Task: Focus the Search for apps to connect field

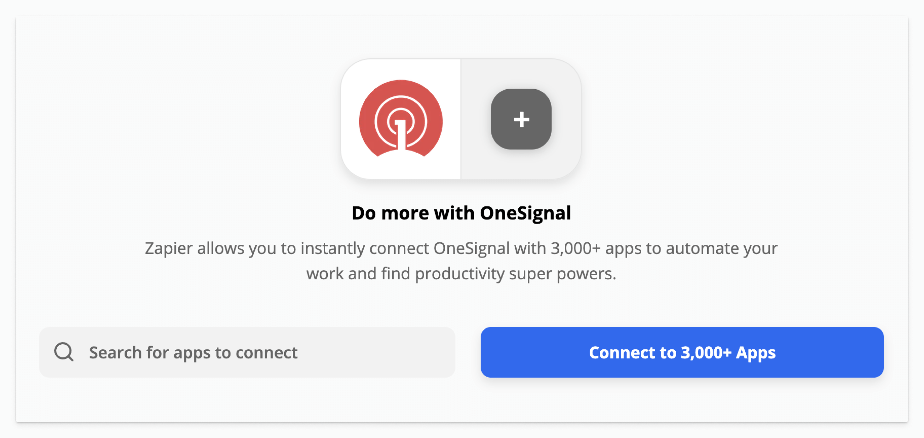Action: (247, 352)
